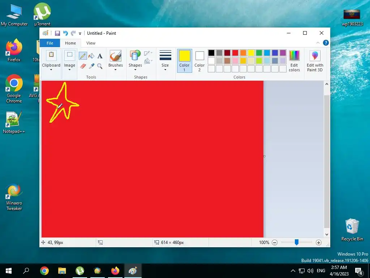Open Paint help with the question mark icon

326,43
